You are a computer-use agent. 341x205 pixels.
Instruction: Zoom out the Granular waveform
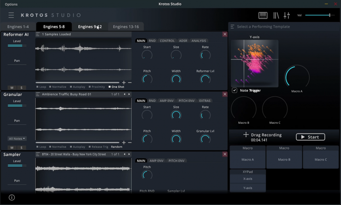[130, 143]
